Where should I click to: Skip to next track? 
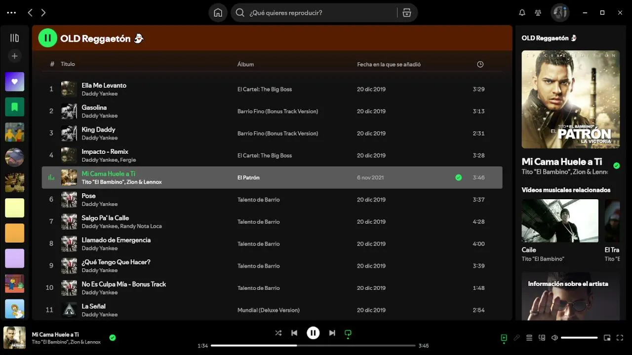tap(332, 333)
